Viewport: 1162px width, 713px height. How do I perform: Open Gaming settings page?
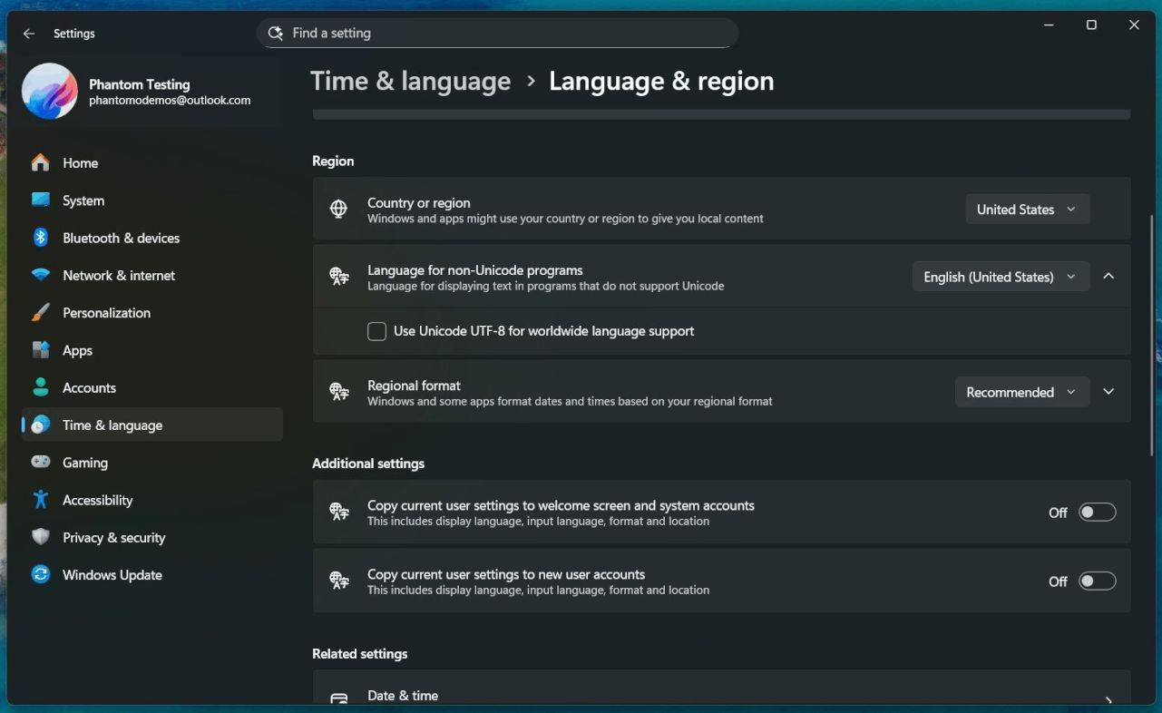click(x=152, y=463)
